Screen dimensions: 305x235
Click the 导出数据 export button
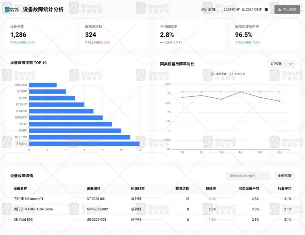pyautogui.click(x=287, y=9)
